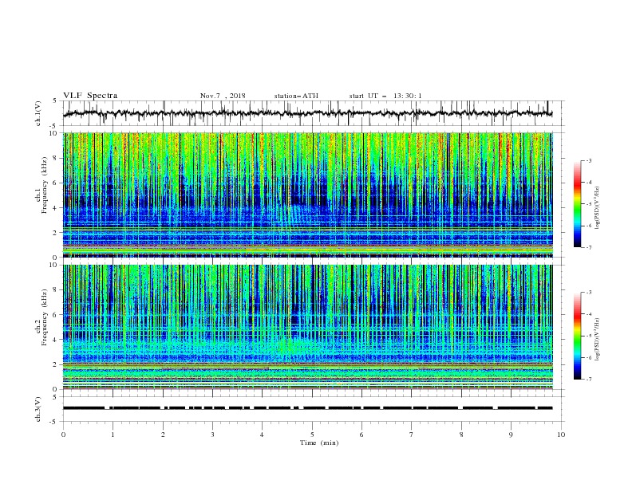Click the "station=ATH" header label
The width and height of the screenshot is (632, 488).
coord(296,96)
